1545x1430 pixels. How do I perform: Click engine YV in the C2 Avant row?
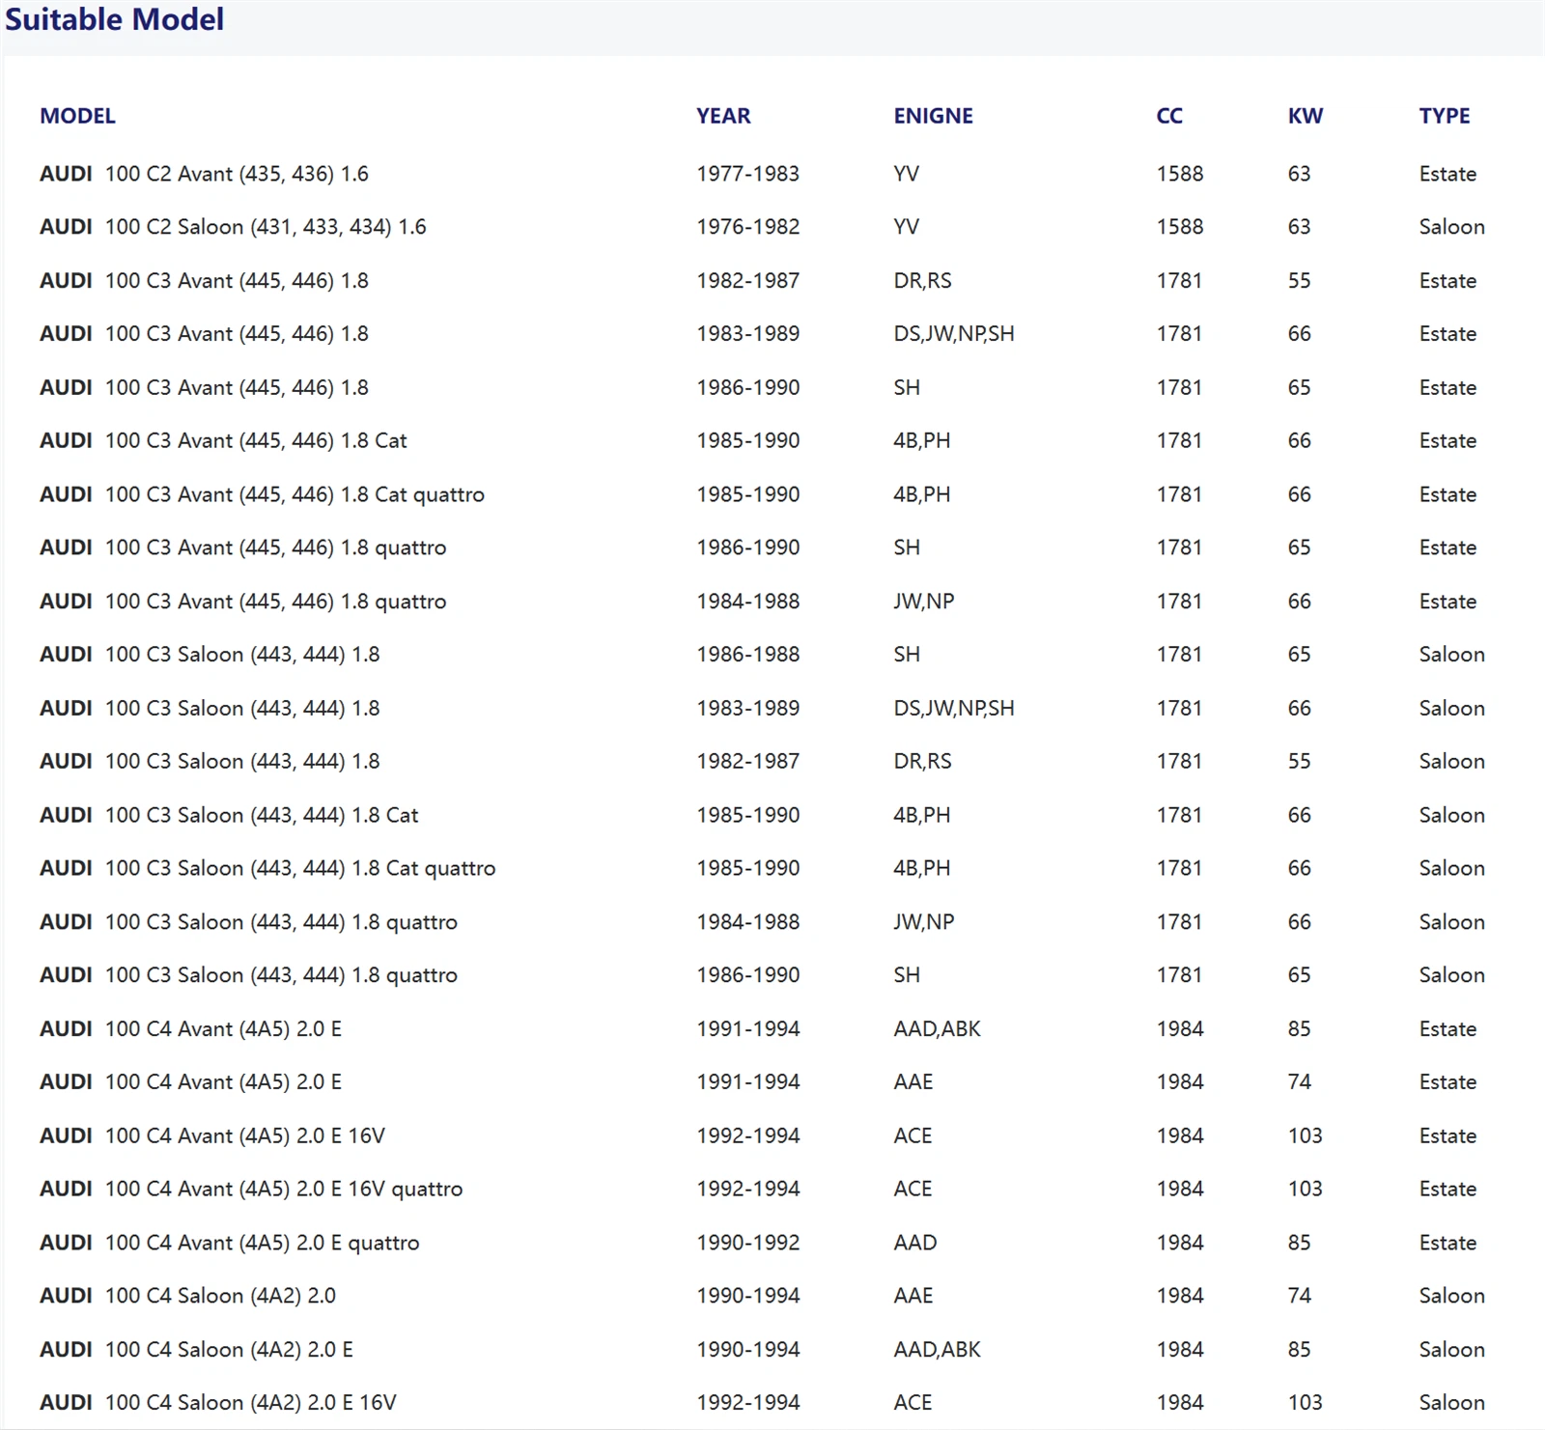[x=906, y=174]
